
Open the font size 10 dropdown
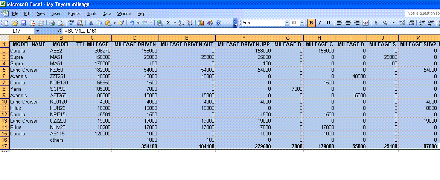(302, 23)
